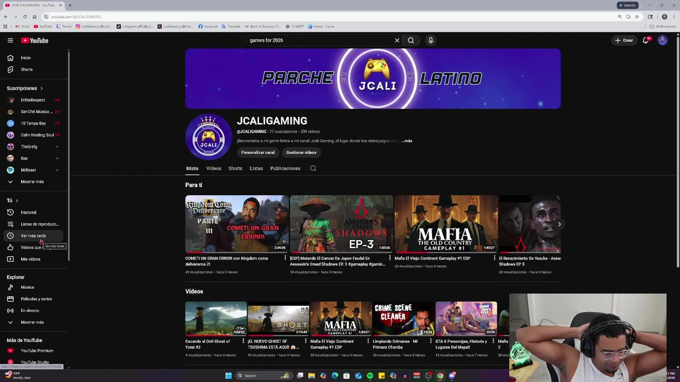Click the magnifier search button
The height and width of the screenshot is (382, 680).
pos(411,40)
